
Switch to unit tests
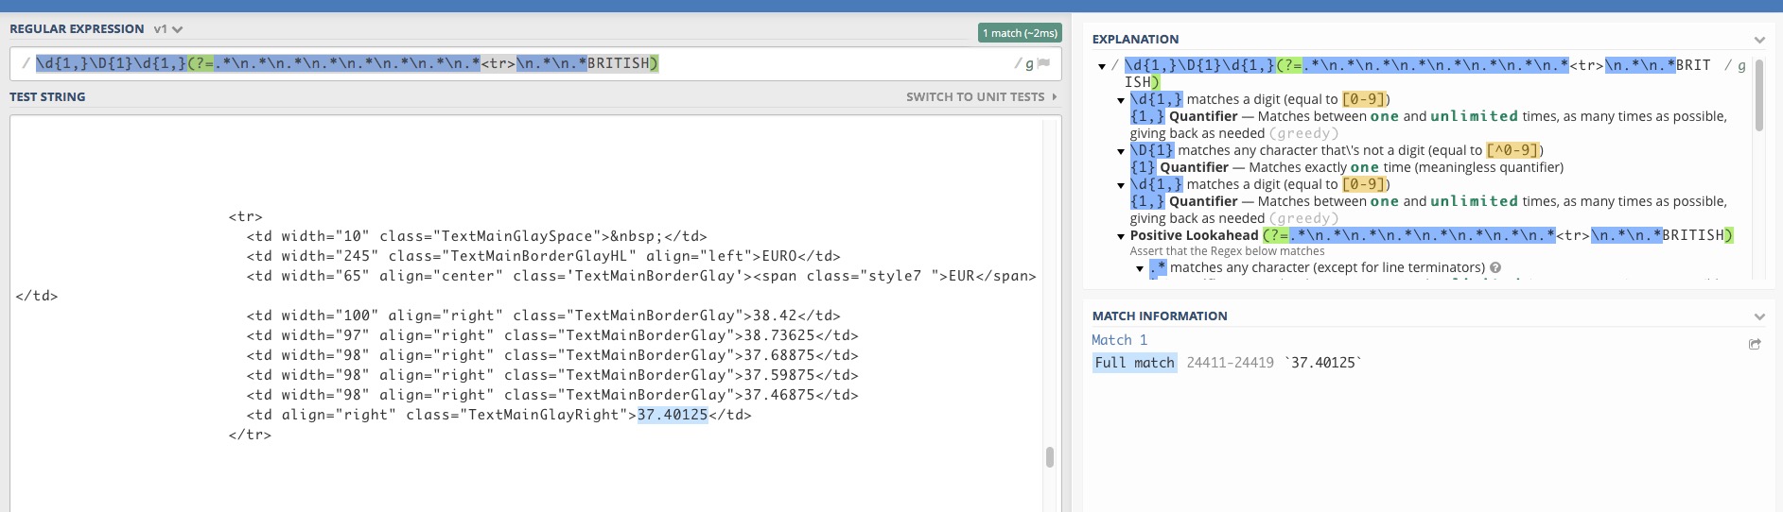click(981, 96)
